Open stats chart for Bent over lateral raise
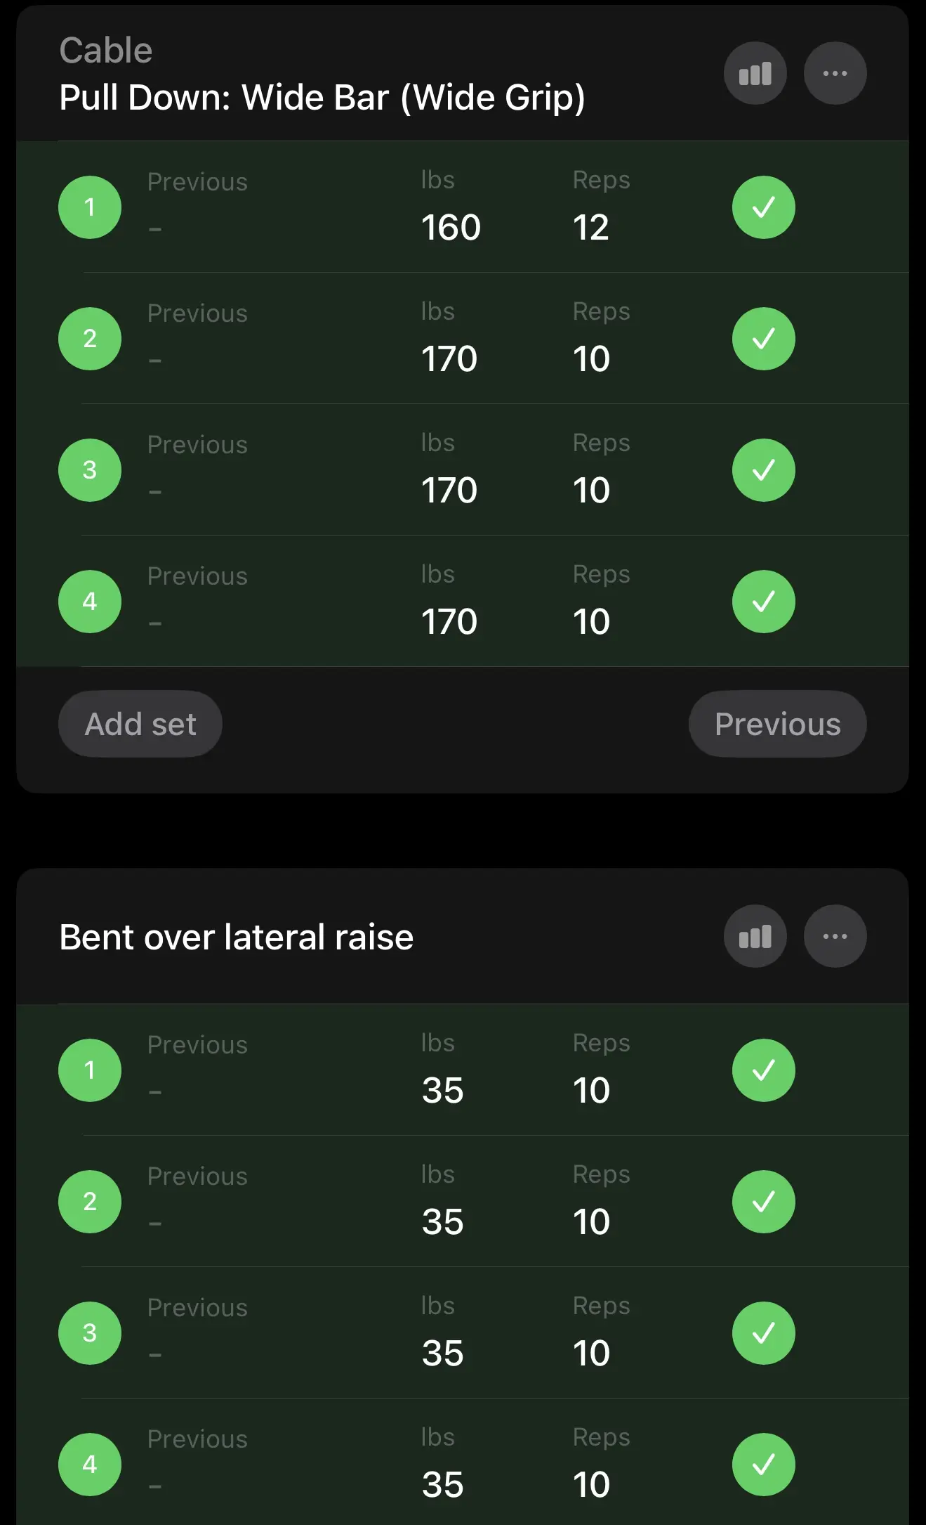 tap(755, 936)
